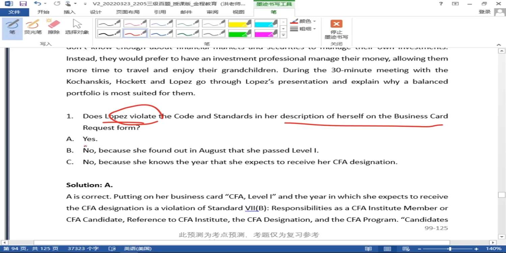The height and width of the screenshot is (253, 506).
Task: Click the undo arrow in quick access toolbar
Action: coord(37,4)
